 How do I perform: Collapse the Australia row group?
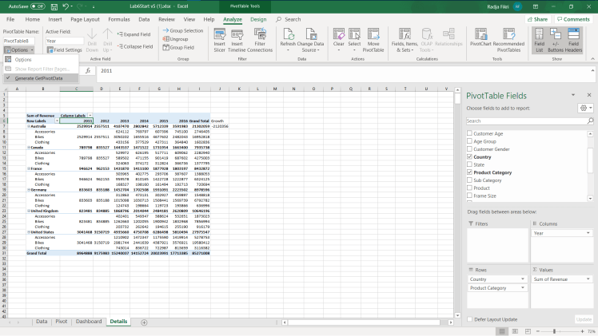[x=28, y=126]
